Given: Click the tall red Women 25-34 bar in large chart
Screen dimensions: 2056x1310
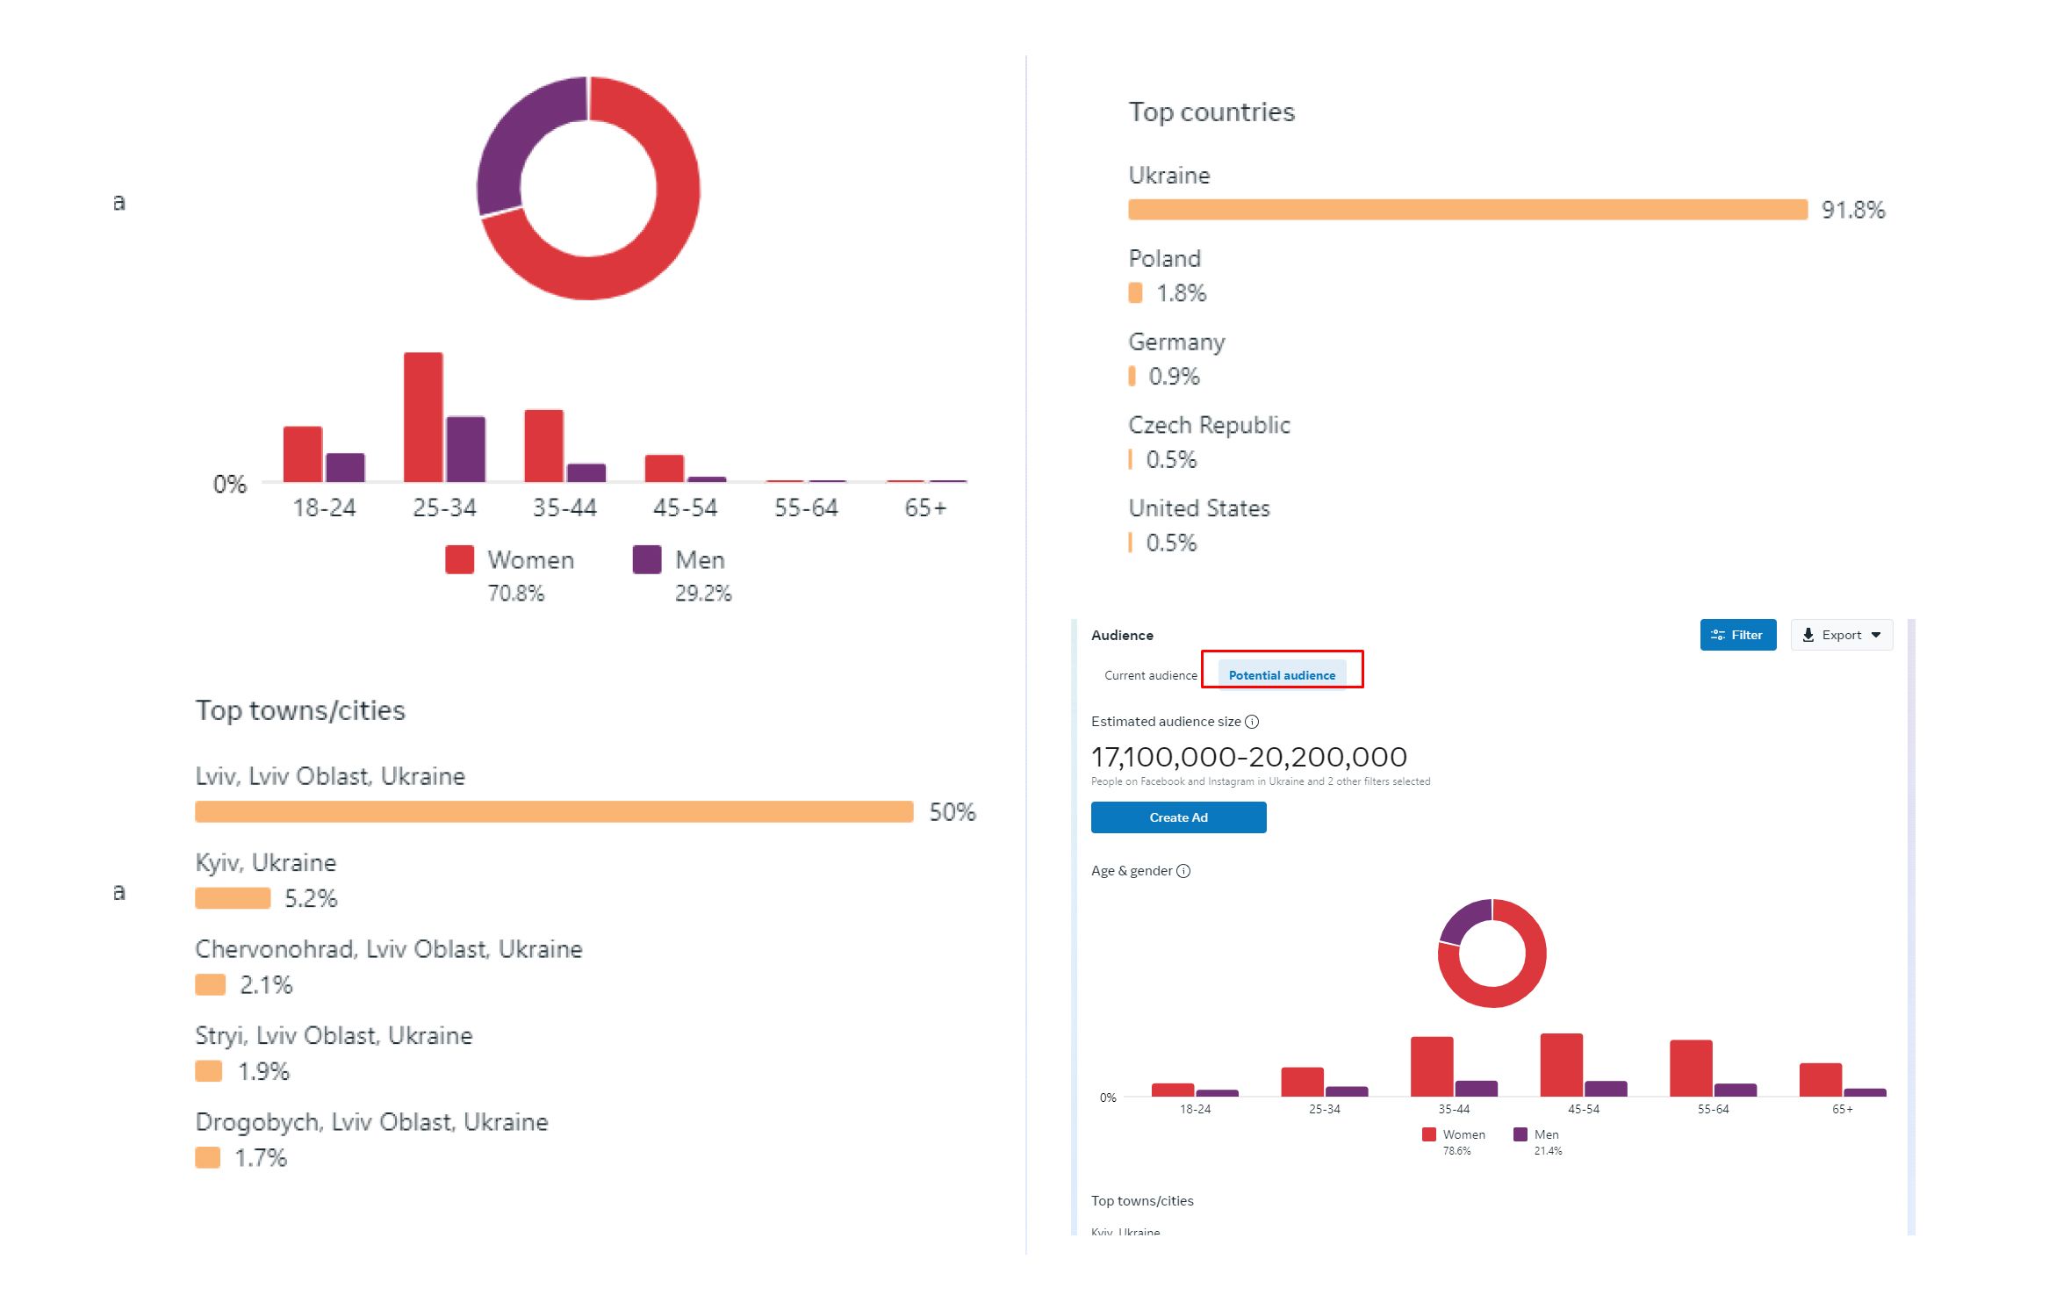Looking at the screenshot, I should [423, 417].
